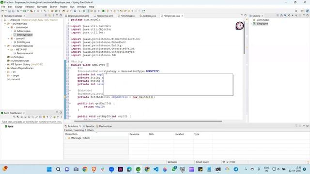Click the Location column header
The height and width of the screenshot is (174, 310).
pyautogui.click(x=184, y=134)
